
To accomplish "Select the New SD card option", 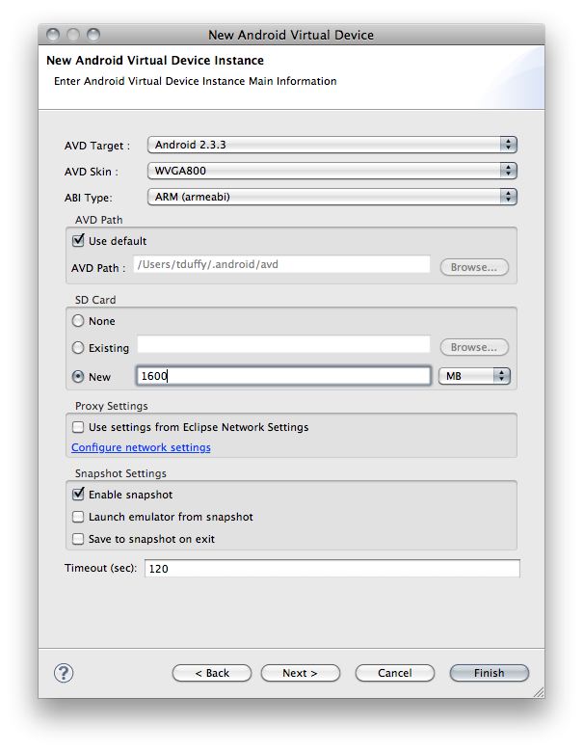I will tap(78, 376).
